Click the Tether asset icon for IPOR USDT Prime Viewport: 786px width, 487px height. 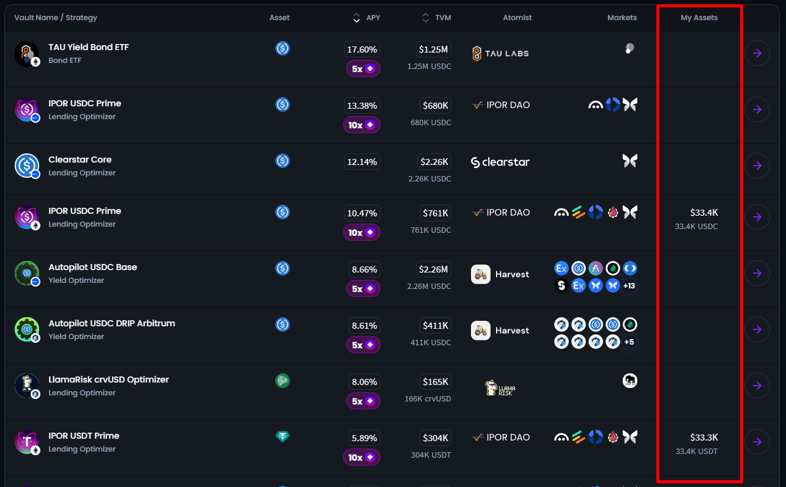point(282,436)
